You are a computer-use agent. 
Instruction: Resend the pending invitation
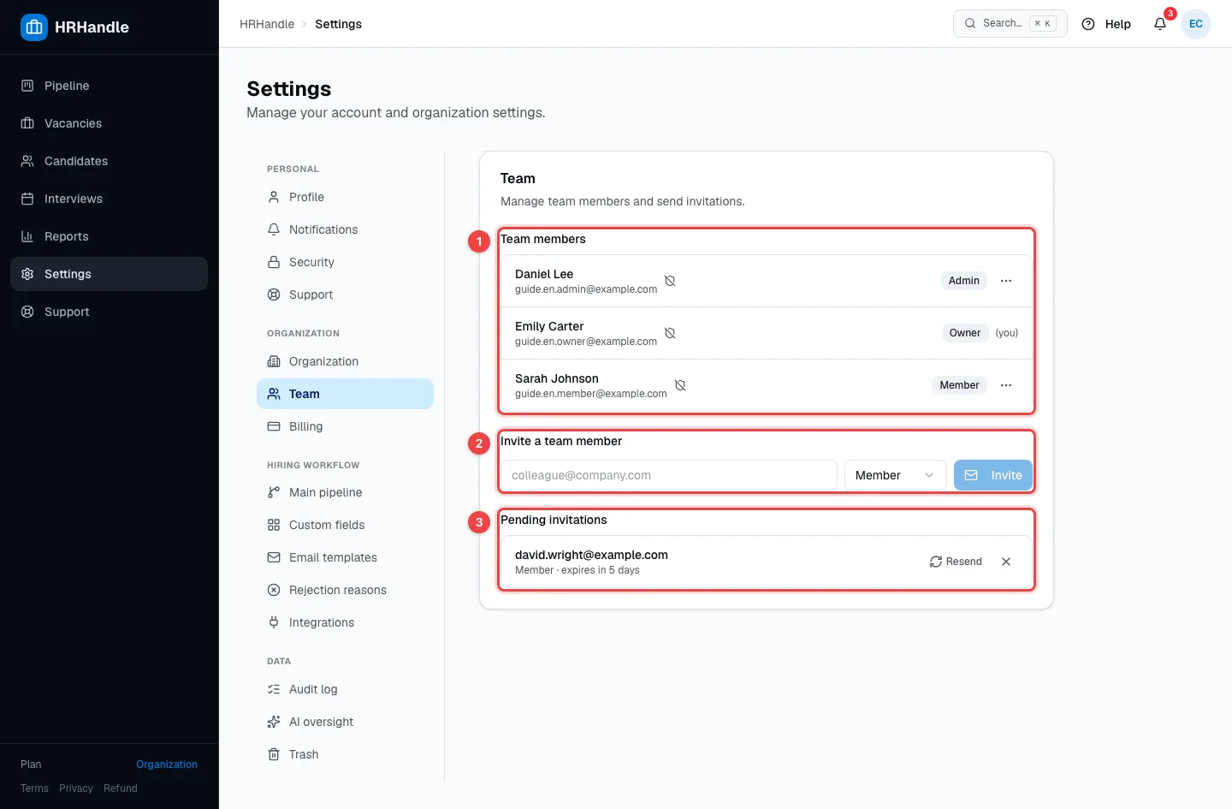coord(956,562)
